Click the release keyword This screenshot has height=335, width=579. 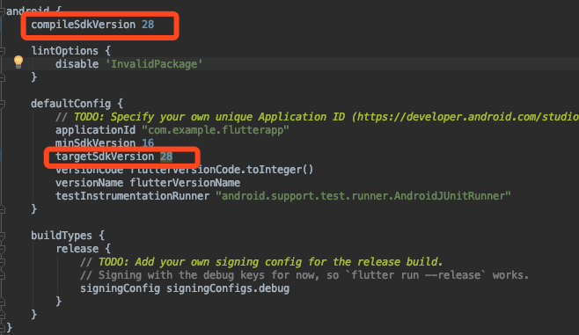(77, 249)
